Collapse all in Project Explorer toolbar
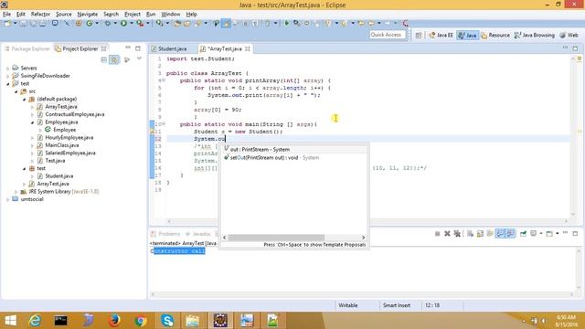 104,59
